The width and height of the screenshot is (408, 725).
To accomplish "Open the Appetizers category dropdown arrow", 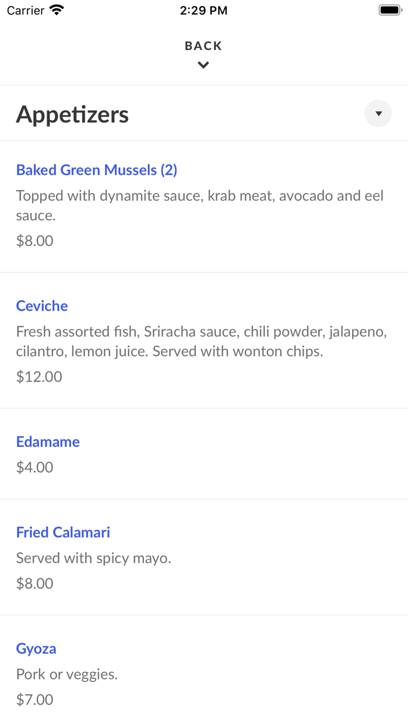I will click(x=378, y=114).
